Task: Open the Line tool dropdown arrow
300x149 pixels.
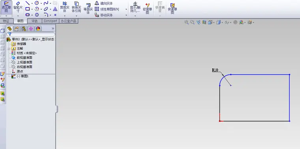Action: (32, 3)
